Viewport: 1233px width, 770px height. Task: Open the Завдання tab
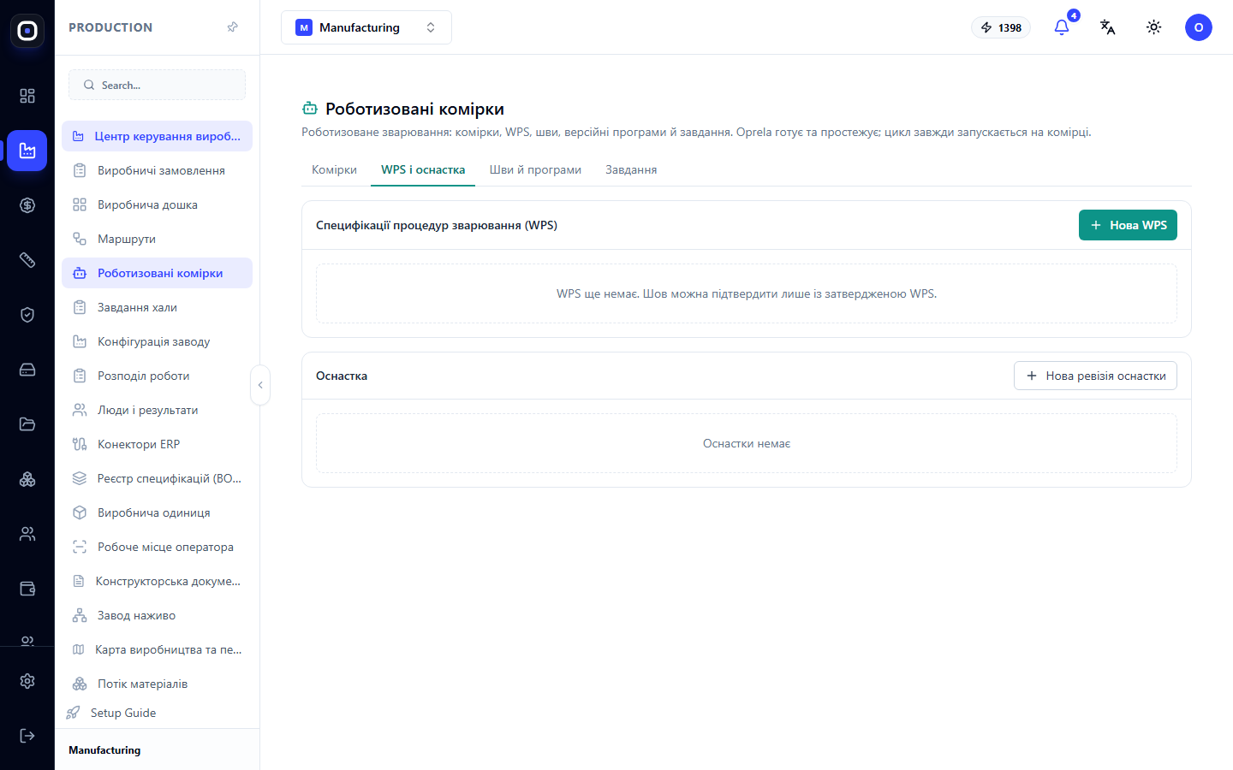tap(631, 169)
